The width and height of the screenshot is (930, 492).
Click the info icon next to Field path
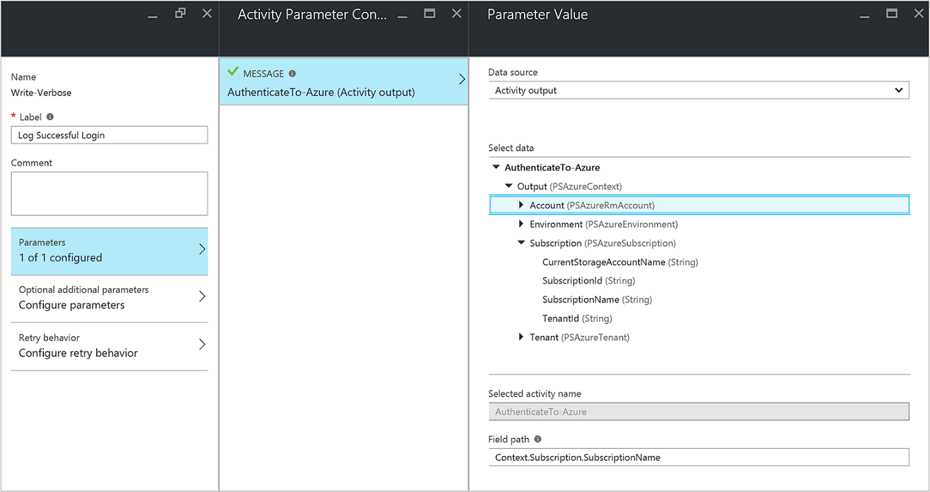tap(538, 439)
